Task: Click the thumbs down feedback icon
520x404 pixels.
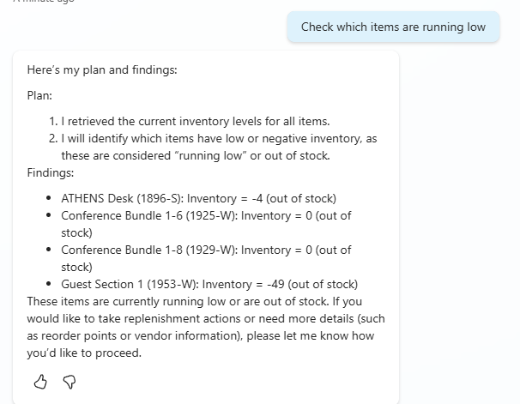Action: 70,382
